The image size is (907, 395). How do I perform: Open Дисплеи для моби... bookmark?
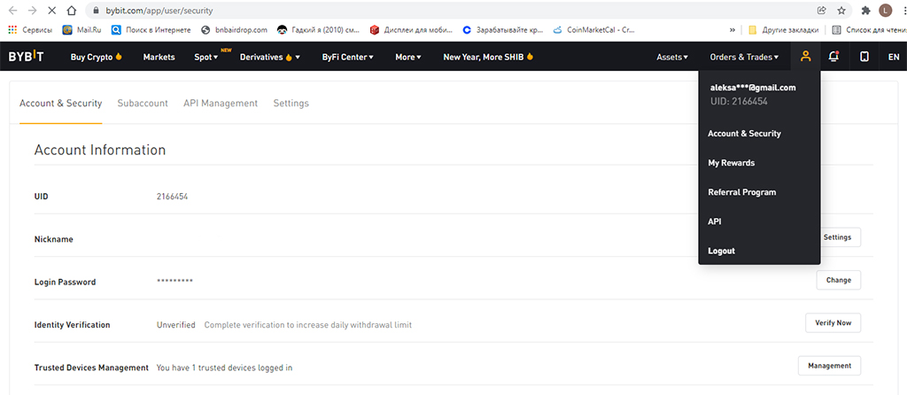click(412, 29)
